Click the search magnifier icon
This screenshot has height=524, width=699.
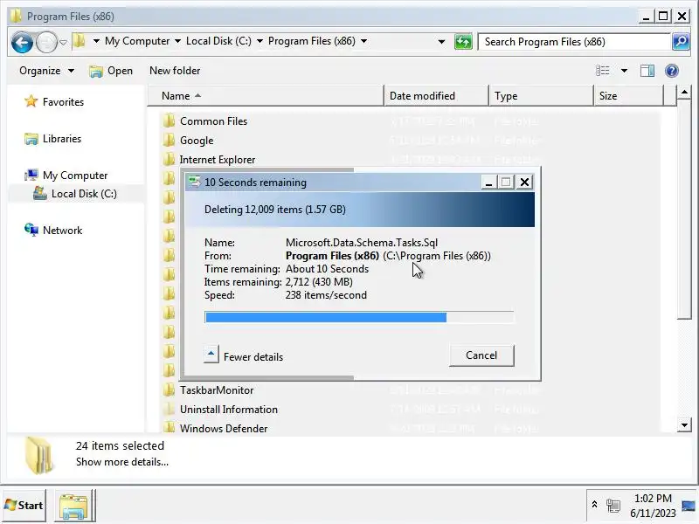(x=681, y=42)
